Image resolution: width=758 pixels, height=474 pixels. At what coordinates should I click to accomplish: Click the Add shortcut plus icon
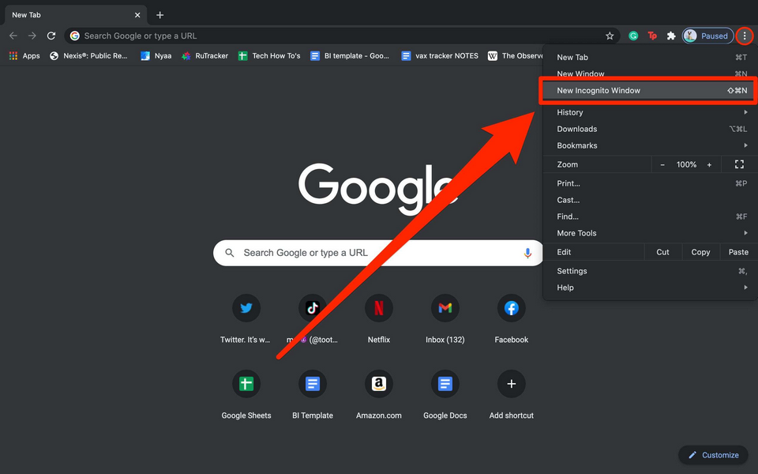tap(511, 385)
